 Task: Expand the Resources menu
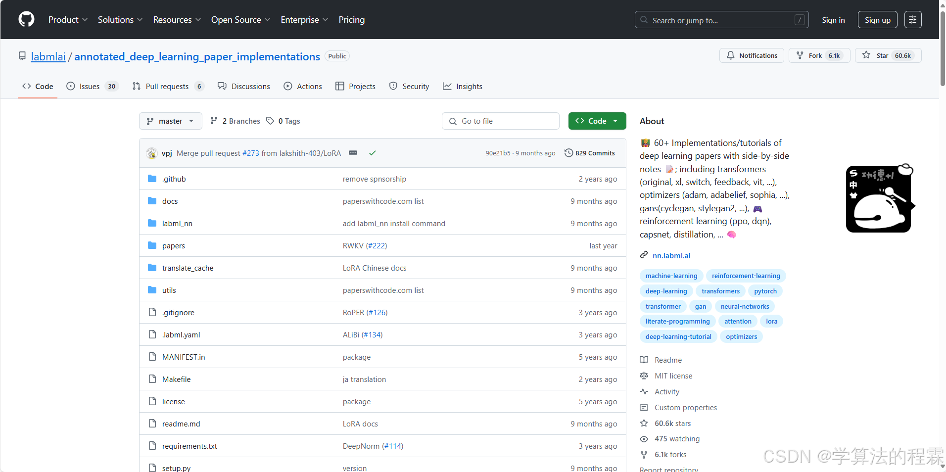click(x=177, y=20)
